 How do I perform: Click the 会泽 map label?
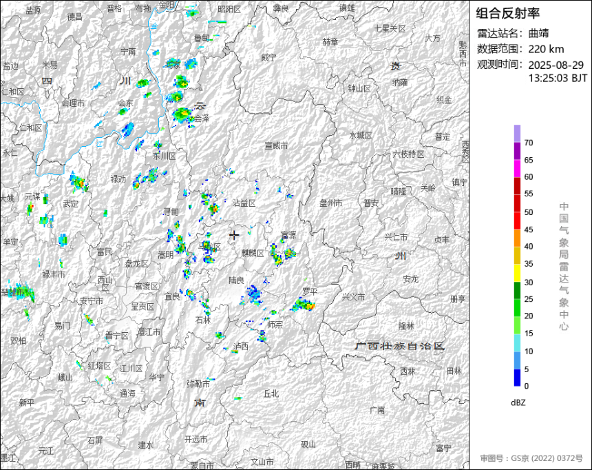(202, 119)
